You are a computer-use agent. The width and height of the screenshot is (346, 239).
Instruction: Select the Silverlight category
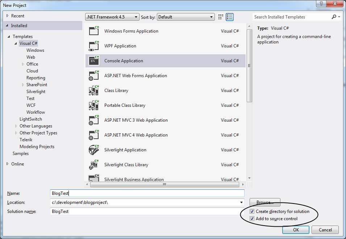pos(36,92)
